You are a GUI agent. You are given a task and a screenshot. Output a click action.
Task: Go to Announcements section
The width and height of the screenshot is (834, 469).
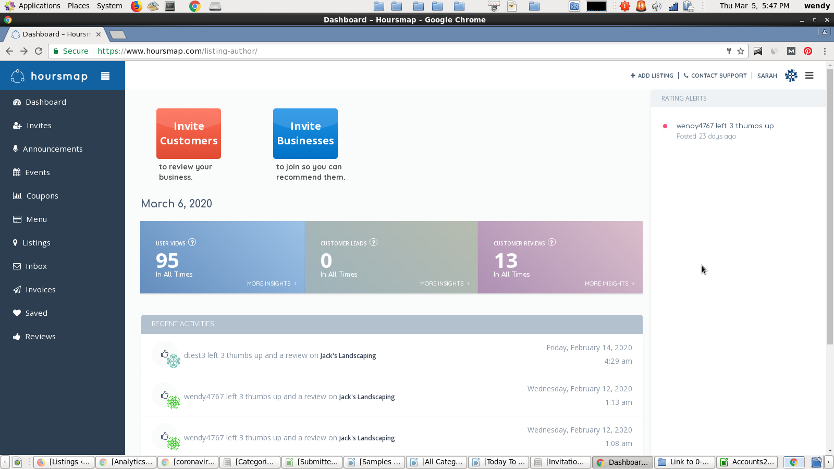(x=47, y=149)
